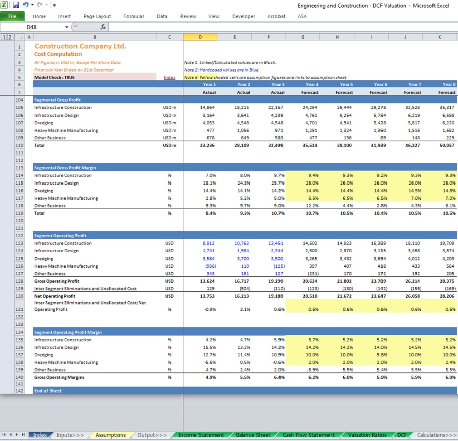This screenshot has width=458, height=441.
Task: Select Year 1 Heavy Machine operating profit (956)
Action: (200, 266)
